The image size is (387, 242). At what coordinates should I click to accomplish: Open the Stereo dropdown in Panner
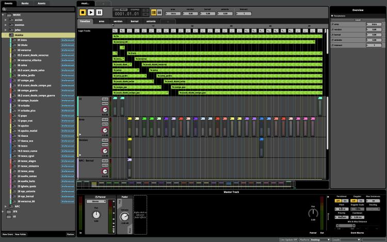pyautogui.click(x=96, y=202)
